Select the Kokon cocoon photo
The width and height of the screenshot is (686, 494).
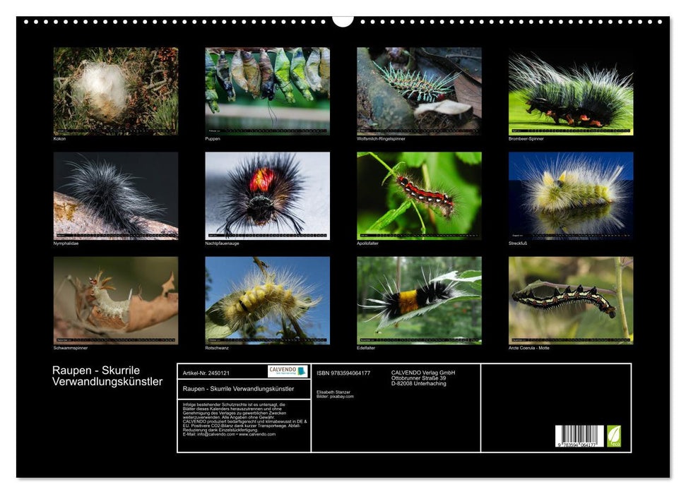116,91
